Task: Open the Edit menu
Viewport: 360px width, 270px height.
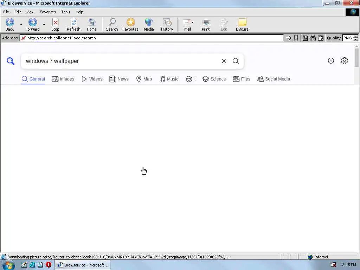Action: [18, 12]
